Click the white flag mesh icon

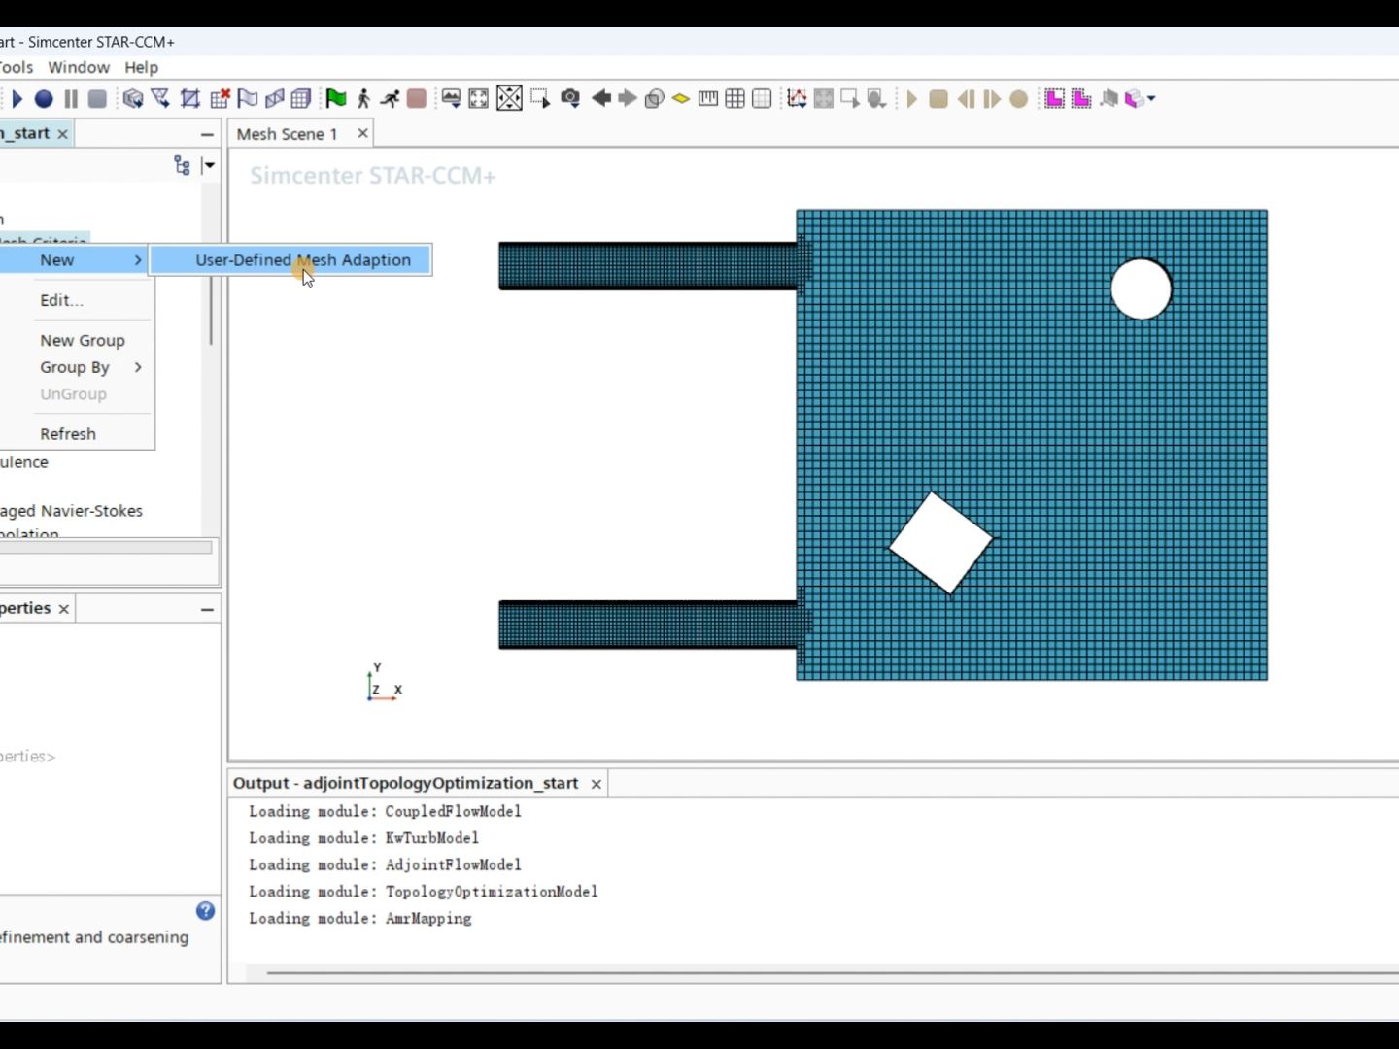[248, 98]
